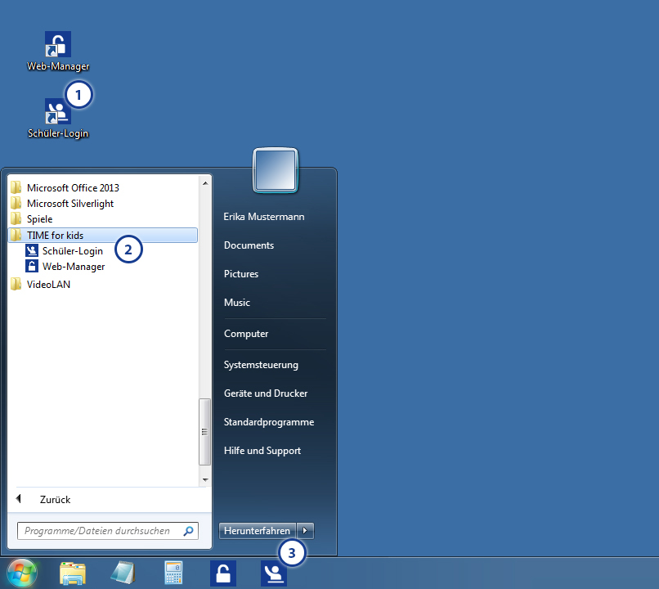Go back with Zurück
The image size is (659, 589).
point(55,500)
